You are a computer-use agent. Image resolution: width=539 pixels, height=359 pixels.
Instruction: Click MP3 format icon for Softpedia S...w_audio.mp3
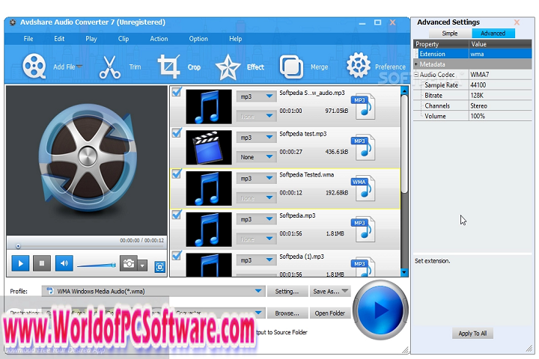[363, 106]
